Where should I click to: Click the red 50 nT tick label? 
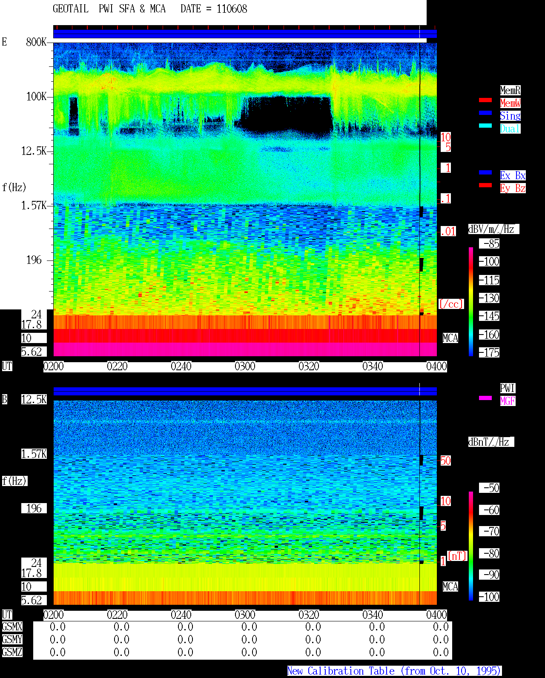pyautogui.click(x=445, y=461)
